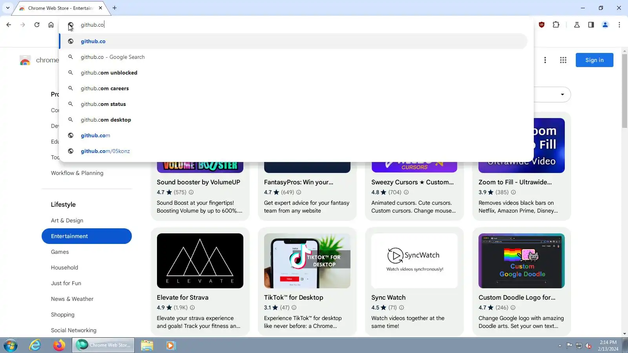The height and width of the screenshot is (353, 628).
Task: Choose the github.com URL suggestion
Action: click(293, 135)
